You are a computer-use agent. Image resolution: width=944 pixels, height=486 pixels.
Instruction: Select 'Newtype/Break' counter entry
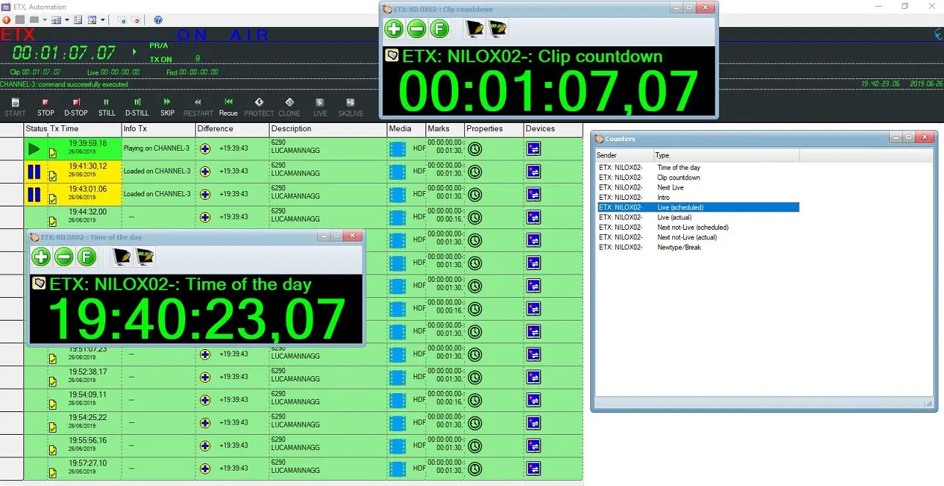pyautogui.click(x=679, y=247)
